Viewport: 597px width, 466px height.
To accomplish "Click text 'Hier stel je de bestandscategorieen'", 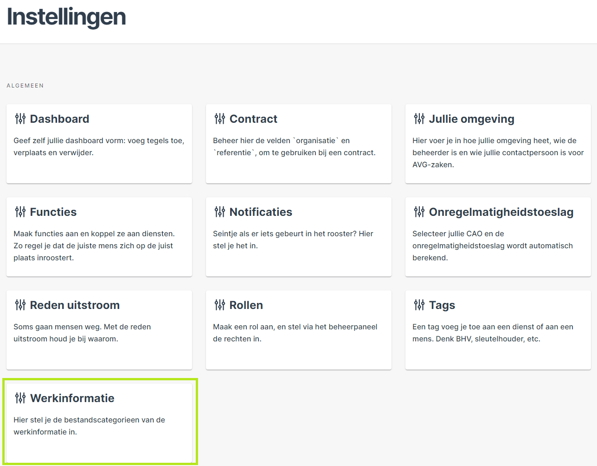I will (x=77, y=420).
